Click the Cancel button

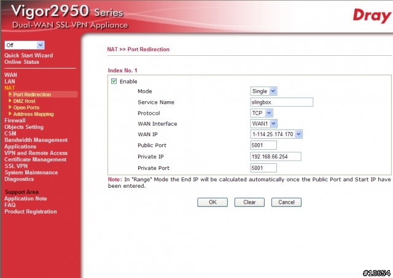(286, 202)
